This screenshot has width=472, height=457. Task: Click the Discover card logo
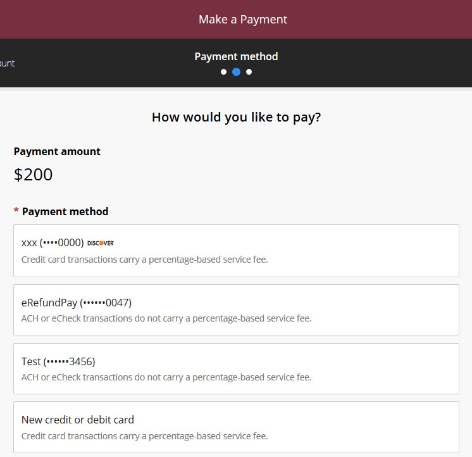tap(101, 243)
